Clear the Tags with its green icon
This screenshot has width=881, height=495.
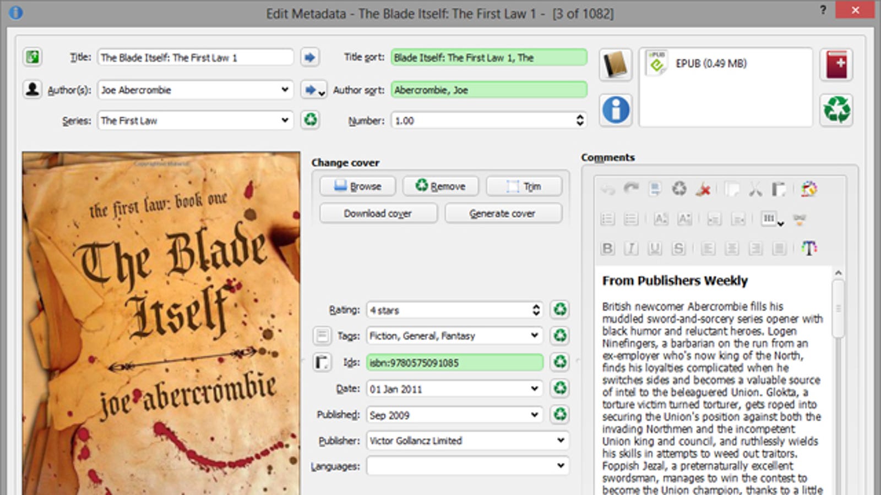[560, 335]
